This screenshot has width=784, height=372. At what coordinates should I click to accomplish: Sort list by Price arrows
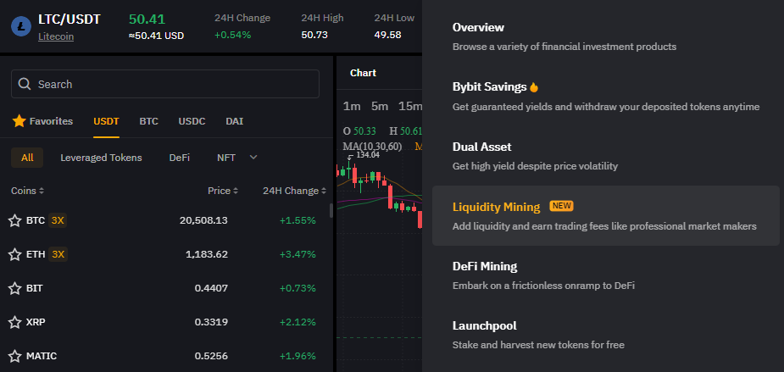pos(236,191)
